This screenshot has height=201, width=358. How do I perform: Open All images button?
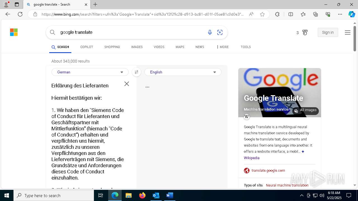(x=305, y=110)
